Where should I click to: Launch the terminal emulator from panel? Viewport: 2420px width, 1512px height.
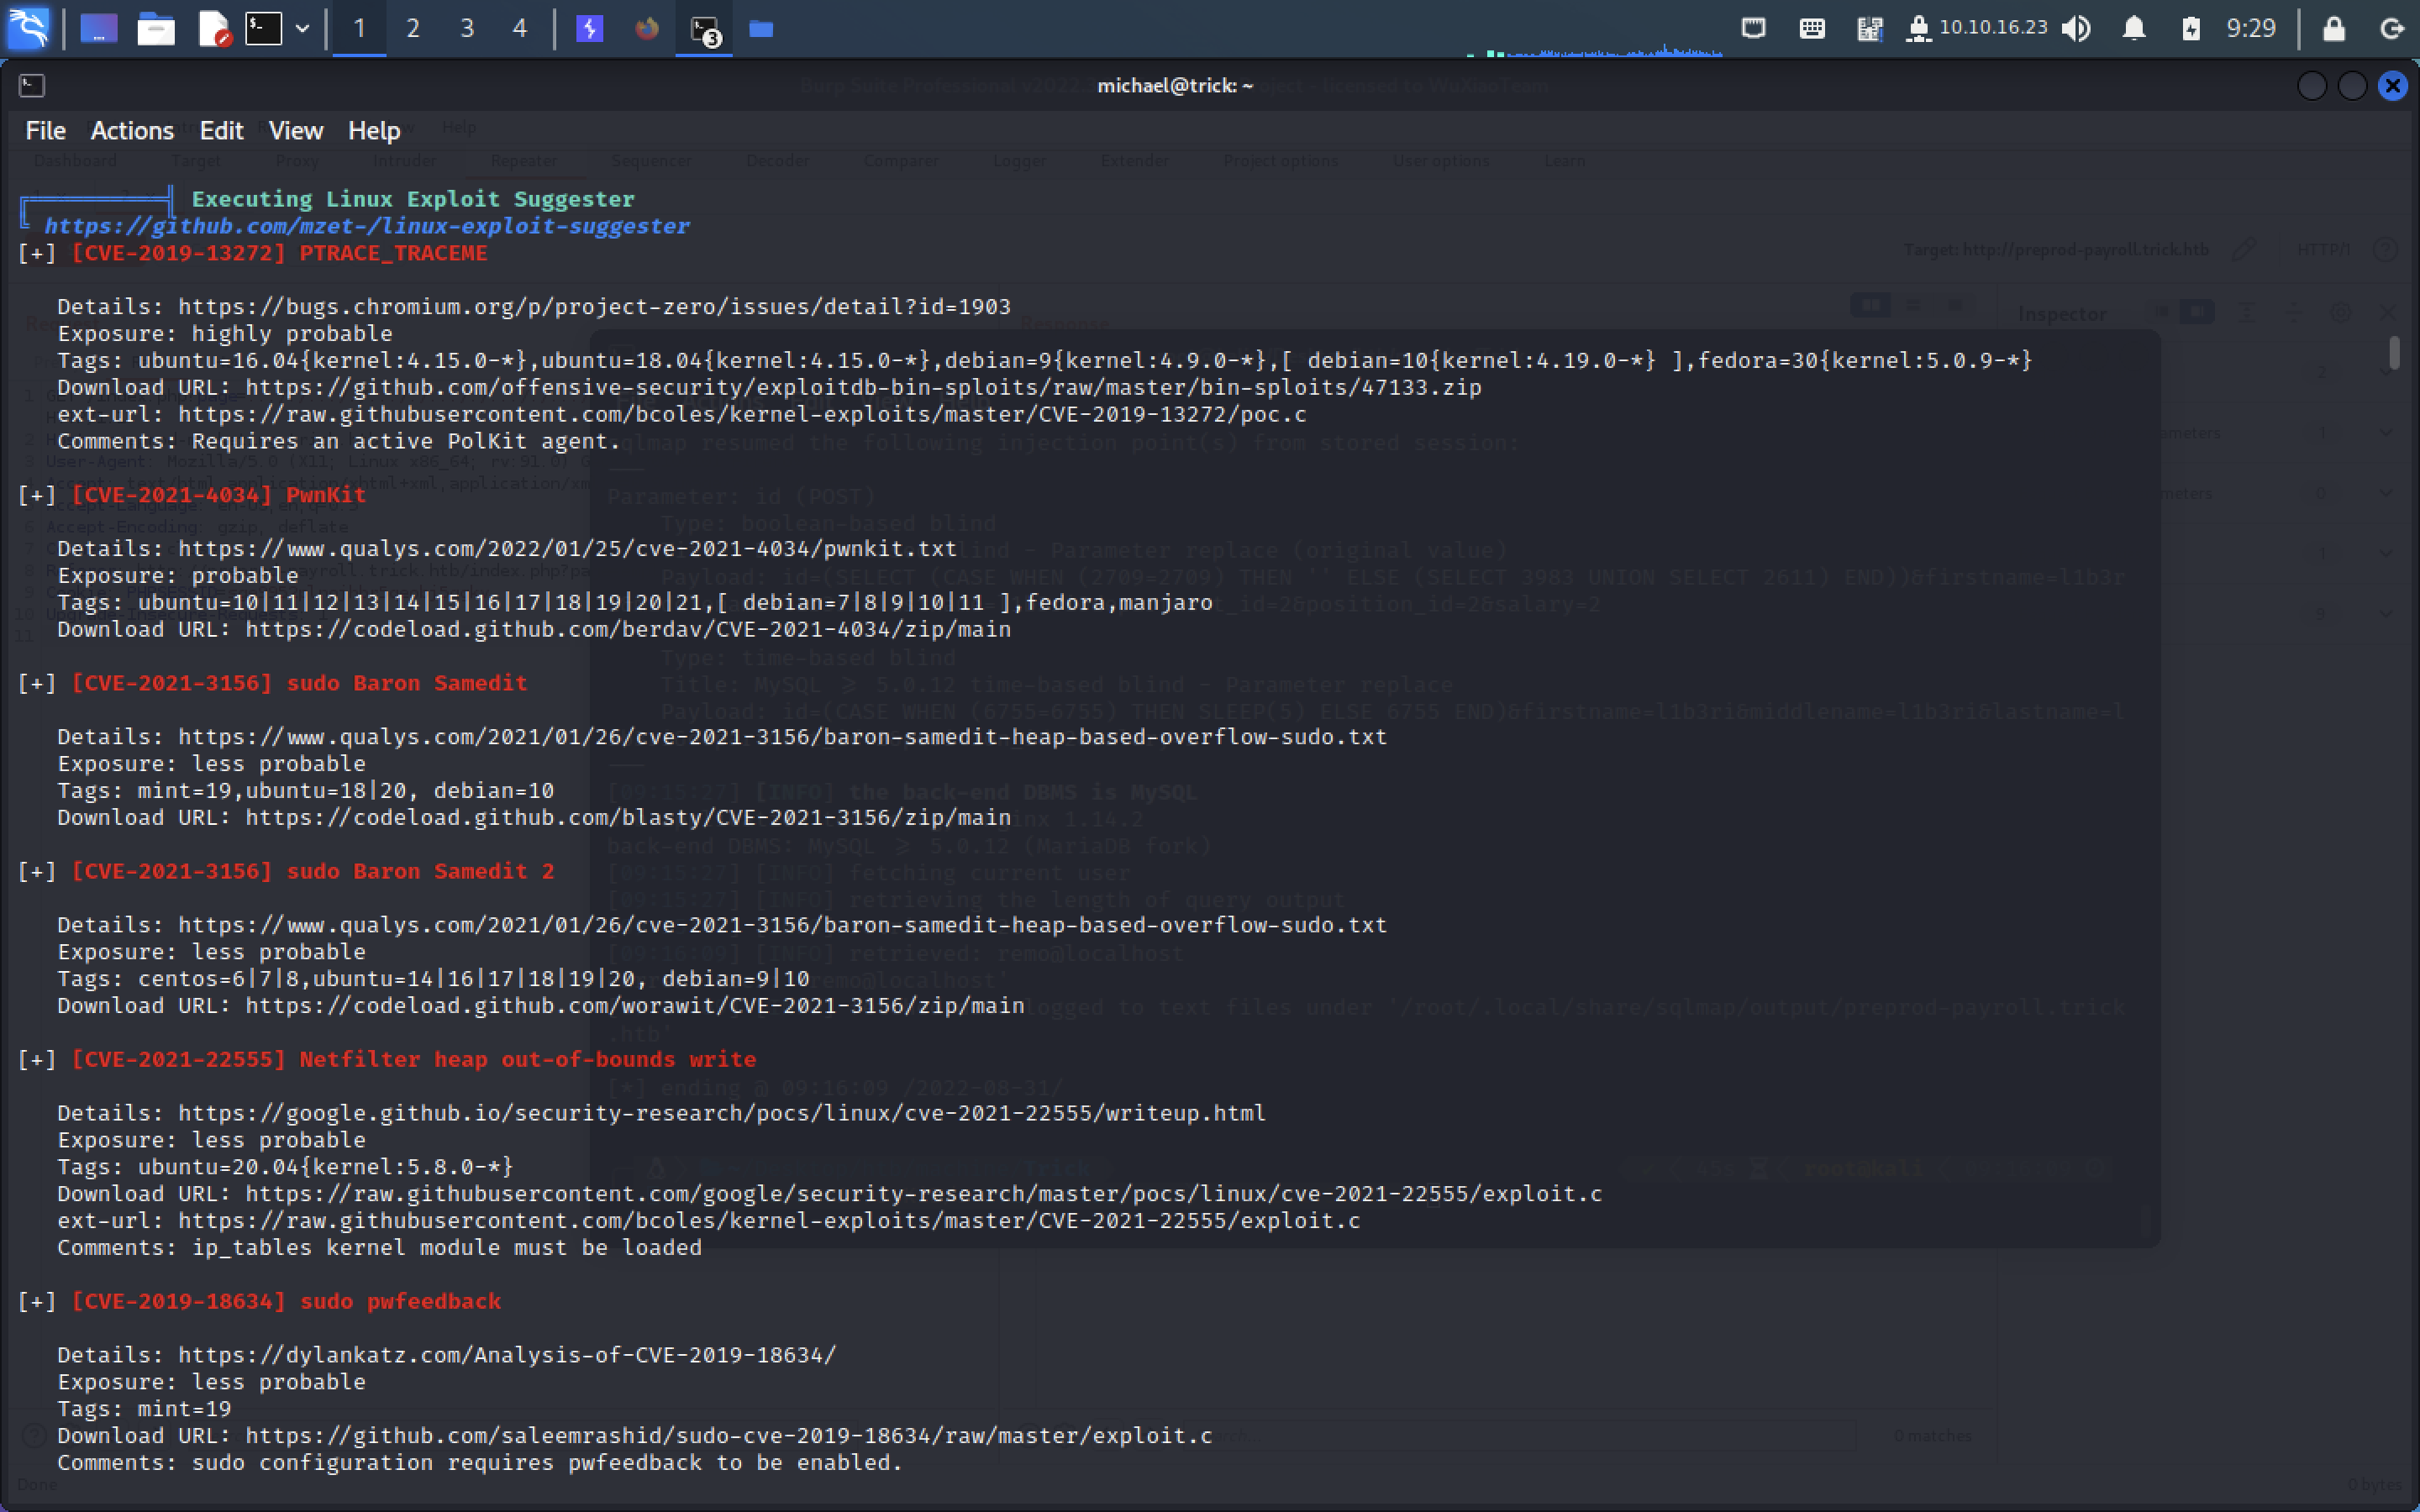pyautogui.click(x=264, y=28)
